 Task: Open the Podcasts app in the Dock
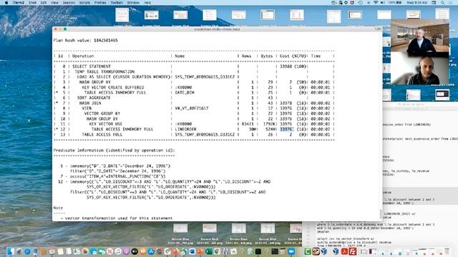pyautogui.click(x=126, y=251)
